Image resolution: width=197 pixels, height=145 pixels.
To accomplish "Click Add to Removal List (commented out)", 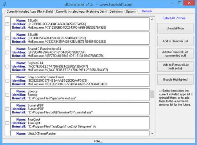I will pyautogui.click(x=175, y=54).
